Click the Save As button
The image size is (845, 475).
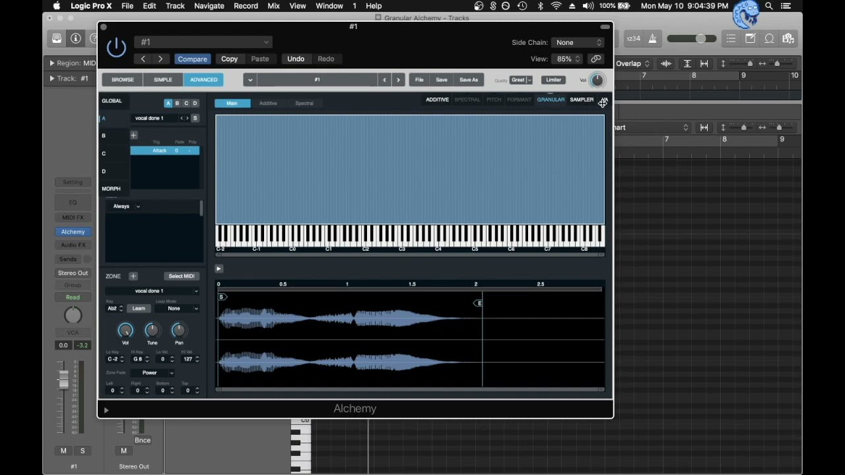[x=469, y=80]
